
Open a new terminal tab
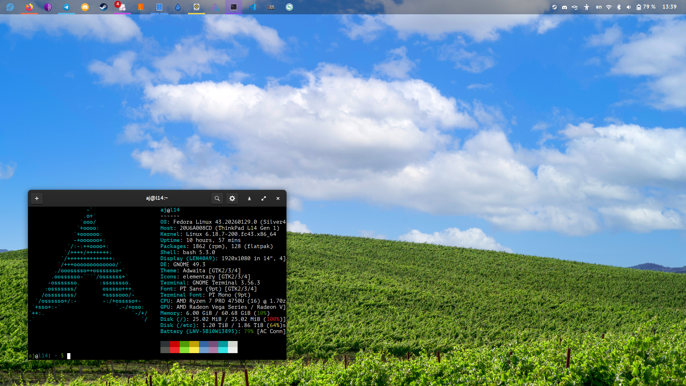click(37, 198)
